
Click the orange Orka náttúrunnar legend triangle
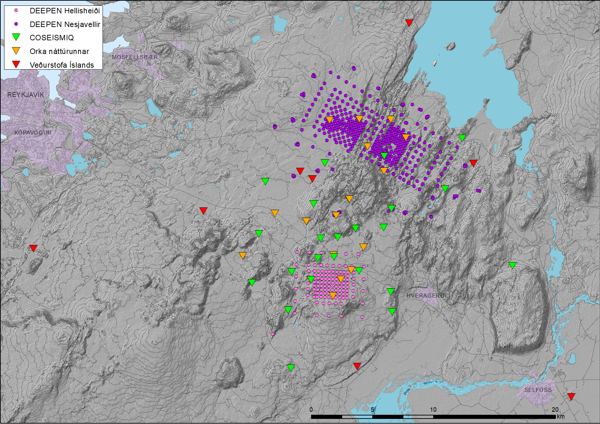(x=16, y=51)
